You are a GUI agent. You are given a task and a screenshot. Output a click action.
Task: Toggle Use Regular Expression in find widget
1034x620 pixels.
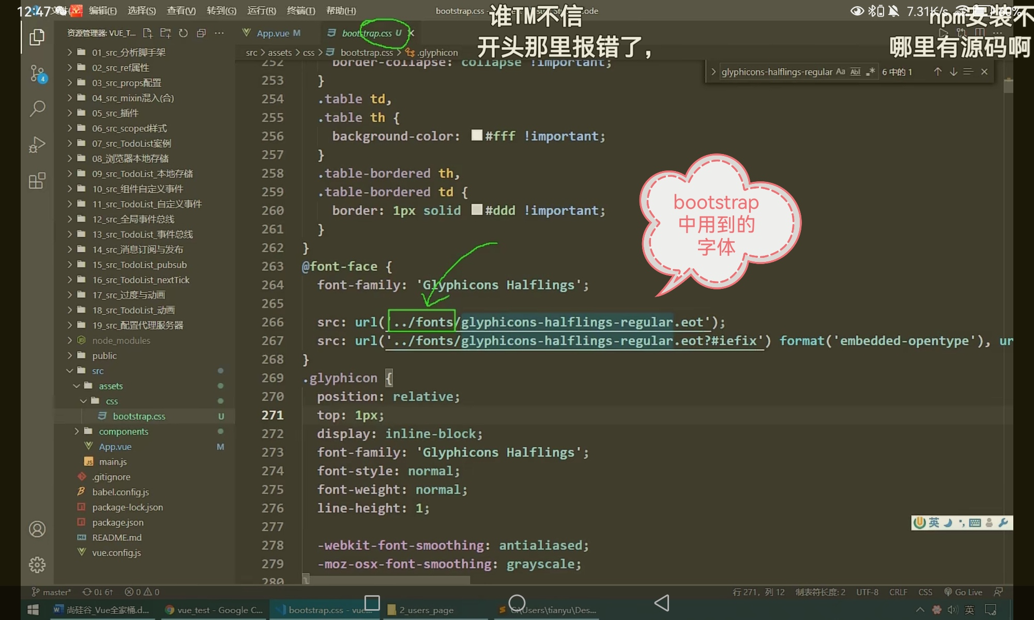point(871,72)
